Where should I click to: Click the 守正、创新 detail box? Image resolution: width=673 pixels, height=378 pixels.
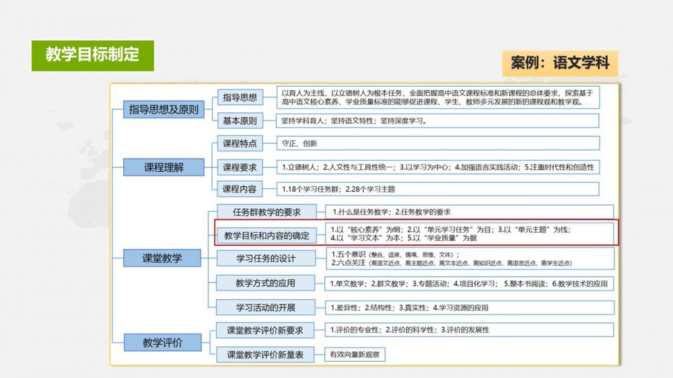coord(437,143)
